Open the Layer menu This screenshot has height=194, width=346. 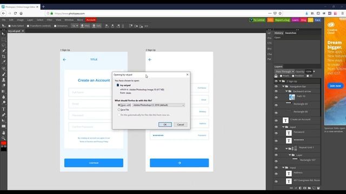coord(30,20)
